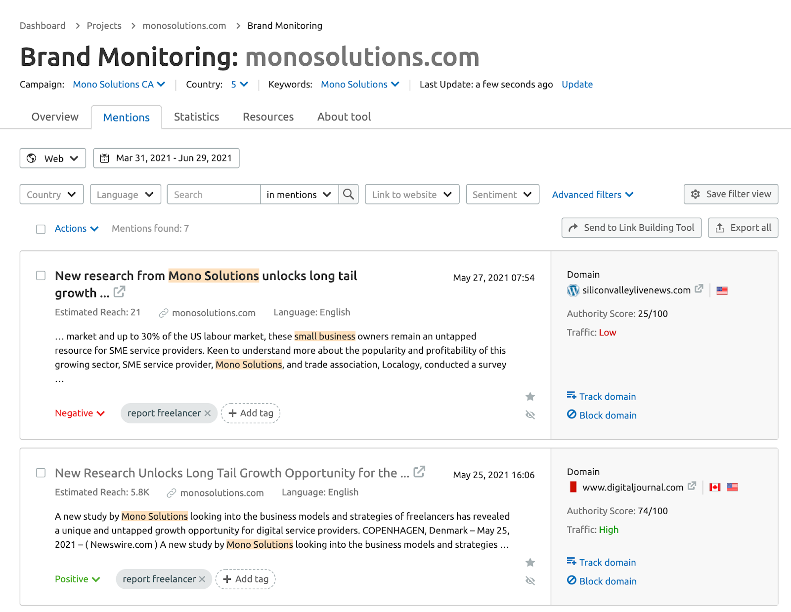Open the date range Mar 31 - Jun 29 picker
Viewport: 791px width, 612px height.
166,158
